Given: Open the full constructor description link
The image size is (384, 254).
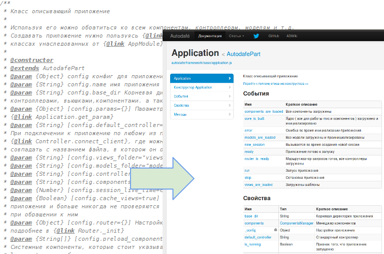Looking at the screenshot, I should (x=275, y=84).
